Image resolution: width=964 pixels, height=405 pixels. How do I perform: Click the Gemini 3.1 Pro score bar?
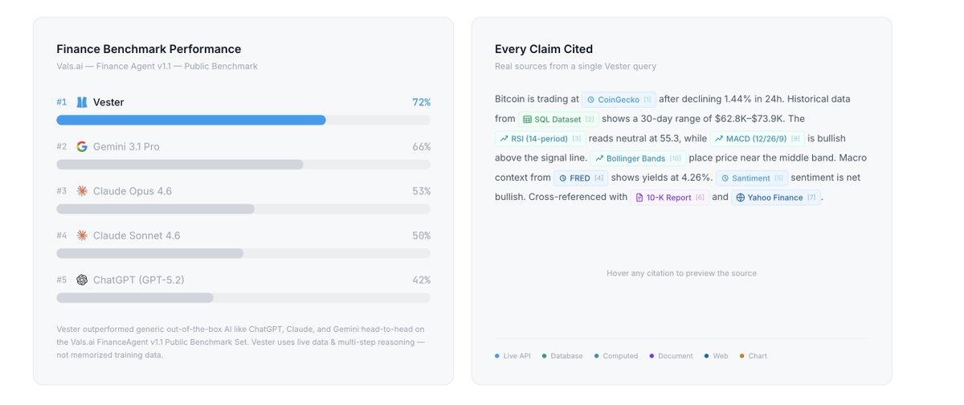pyautogui.click(x=180, y=165)
